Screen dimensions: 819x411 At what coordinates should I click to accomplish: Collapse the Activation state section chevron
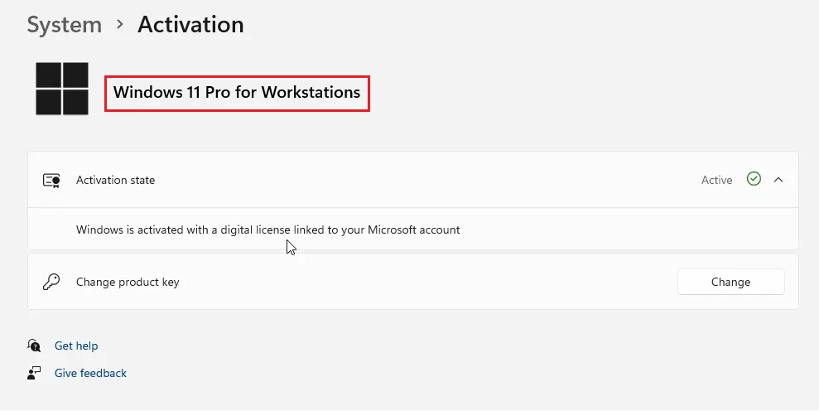pyautogui.click(x=778, y=179)
